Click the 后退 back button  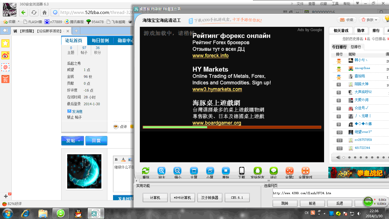[339, 203]
